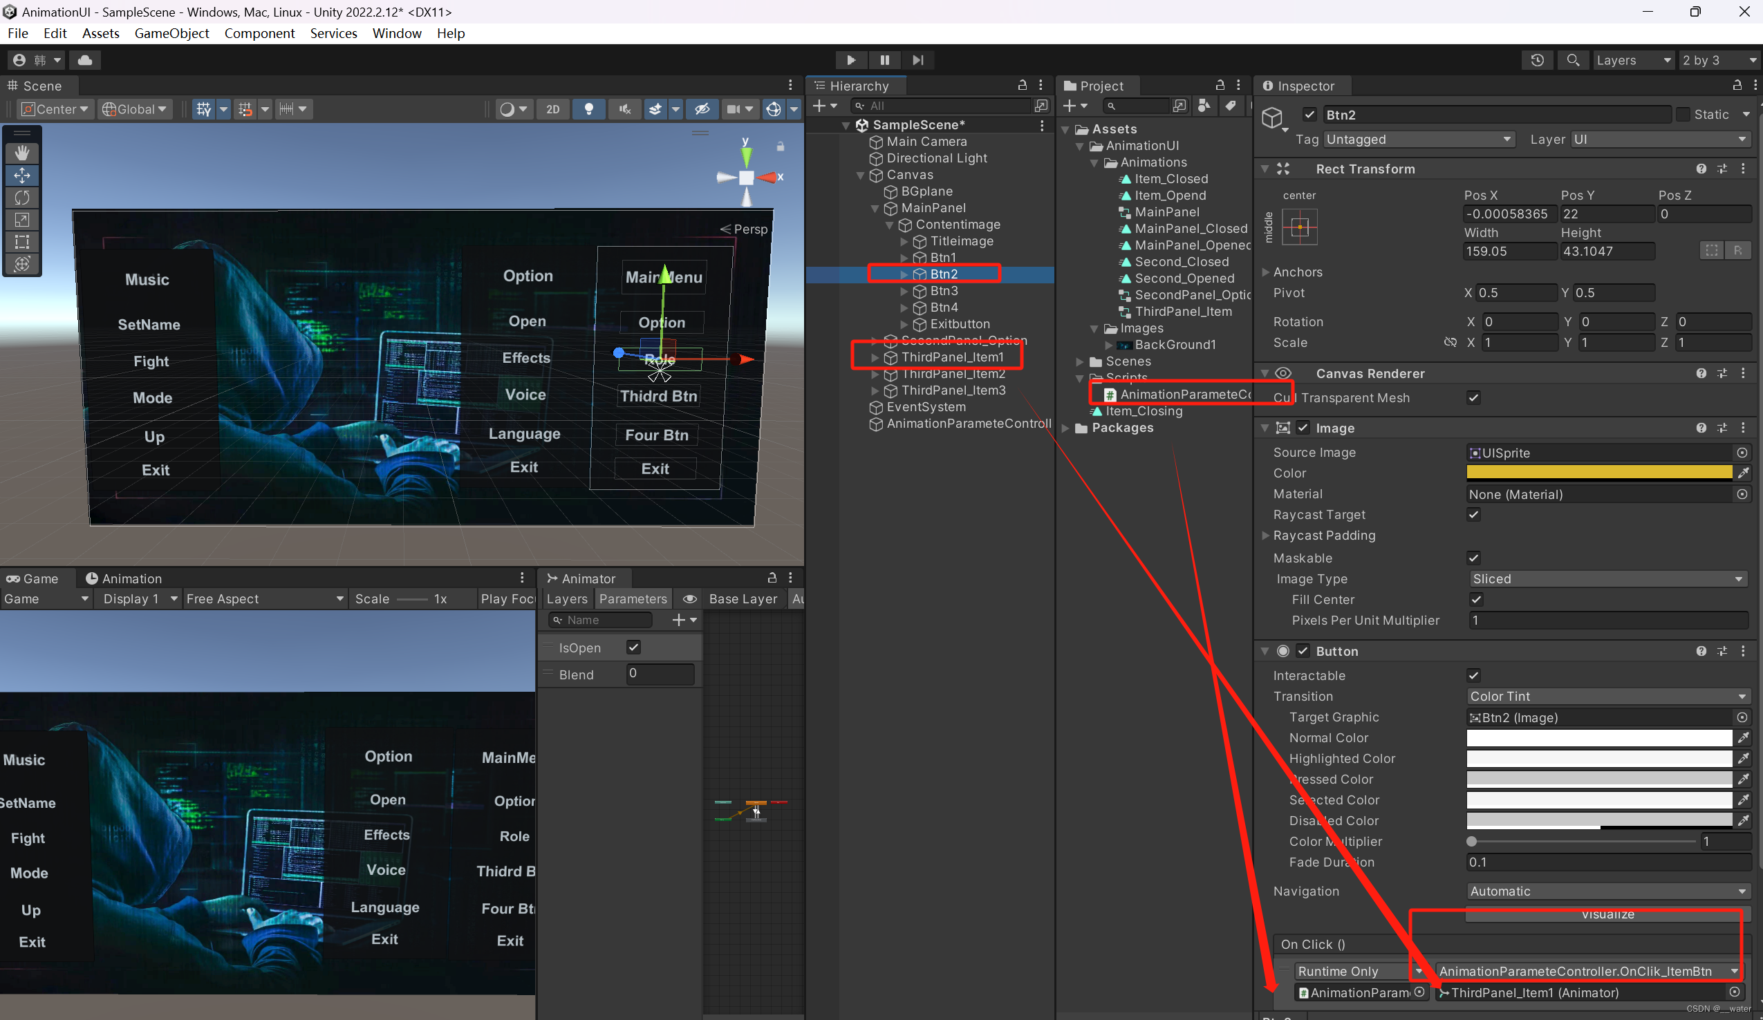This screenshot has height=1020, width=1763.
Task: Switch to the Animation tab
Action: point(124,579)
